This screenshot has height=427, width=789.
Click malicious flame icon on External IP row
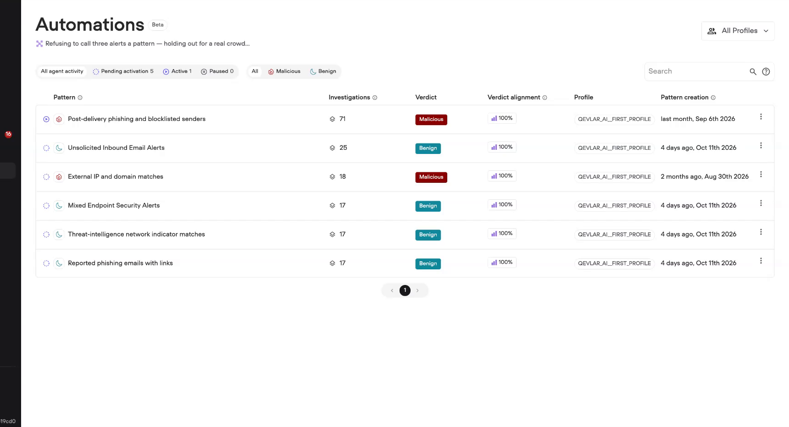click(x=59, y=177)
